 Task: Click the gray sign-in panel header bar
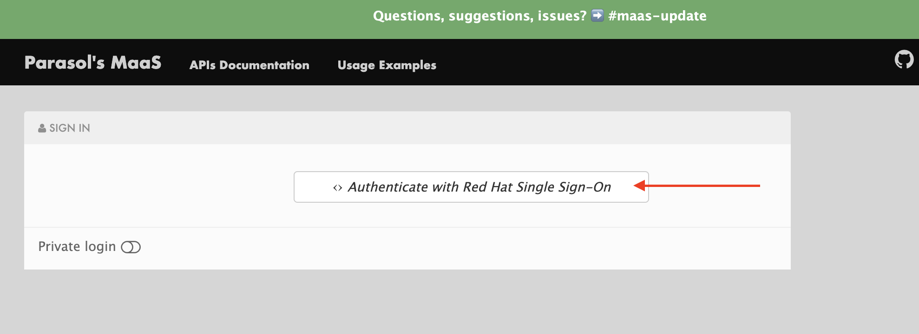click(418, 128)
